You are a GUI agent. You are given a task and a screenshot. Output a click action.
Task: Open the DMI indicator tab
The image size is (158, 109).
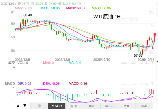pyautogui.click(x=144, y=106)
